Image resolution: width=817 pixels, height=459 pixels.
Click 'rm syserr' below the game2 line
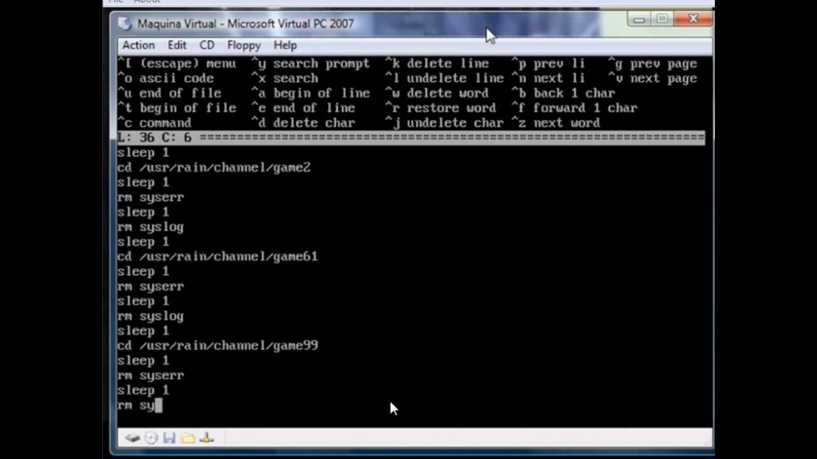point(151,198)
